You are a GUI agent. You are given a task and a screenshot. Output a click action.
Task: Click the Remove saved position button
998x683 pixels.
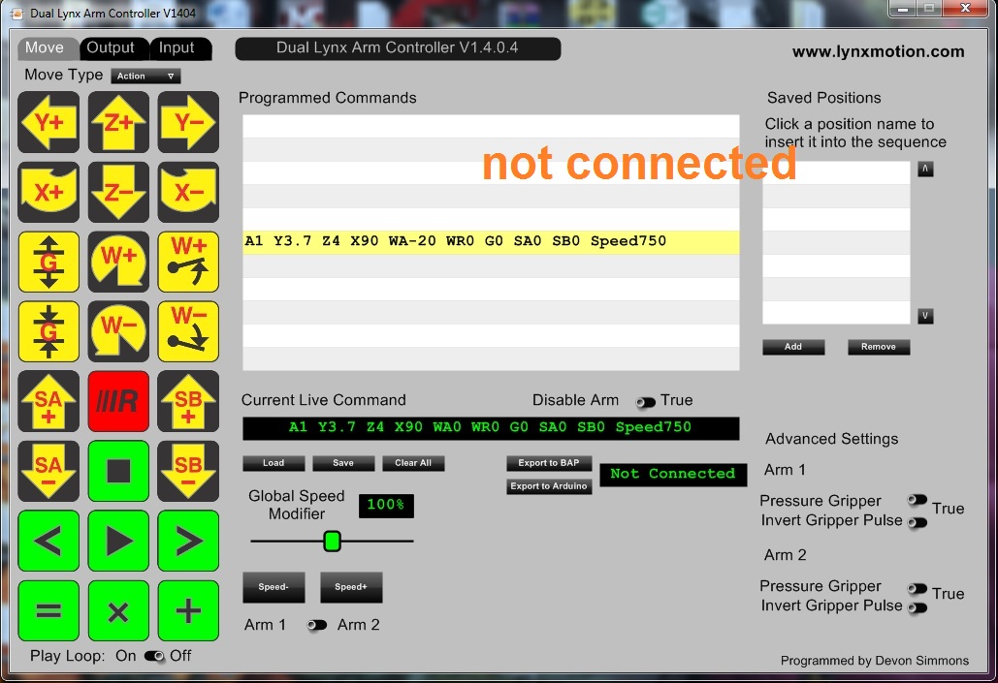coord(879,347)
